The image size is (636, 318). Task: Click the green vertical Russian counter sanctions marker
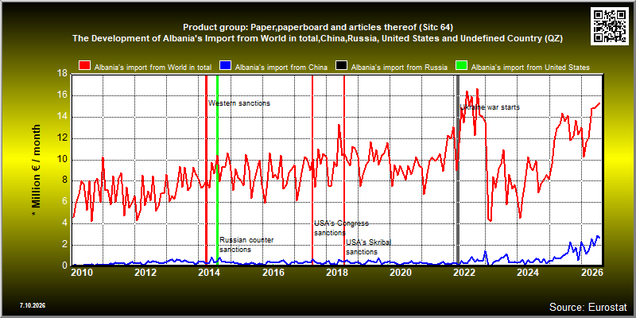coord(217,170)
